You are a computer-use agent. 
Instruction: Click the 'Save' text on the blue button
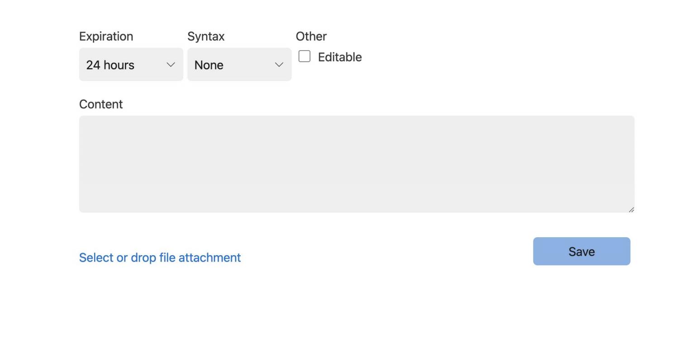(581, 252)
